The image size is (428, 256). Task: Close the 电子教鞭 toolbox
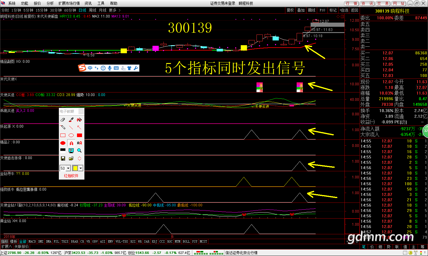coord(81,111)
